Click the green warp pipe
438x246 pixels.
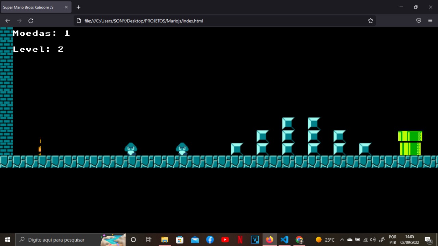coord(410,143)
